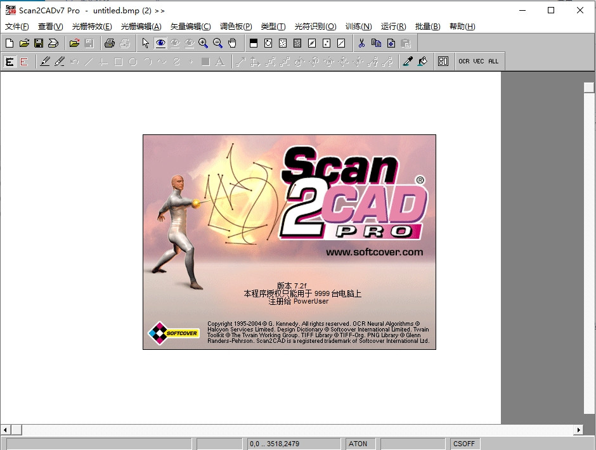Apply the thick diagonal line raster effect
Image resolution: width=596 pixels, height=450 pixels.
tap(312, 43)
